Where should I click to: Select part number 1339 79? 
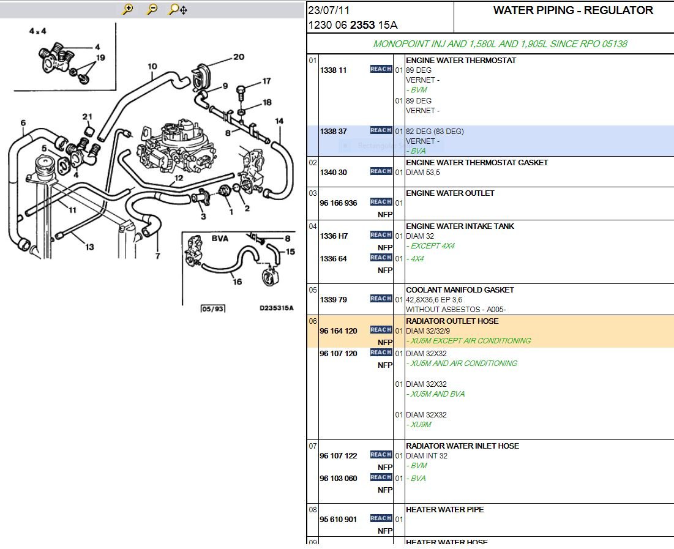(x=333, y=300)
